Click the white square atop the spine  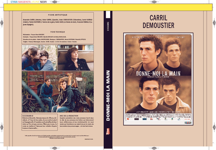tap(108, 15)
